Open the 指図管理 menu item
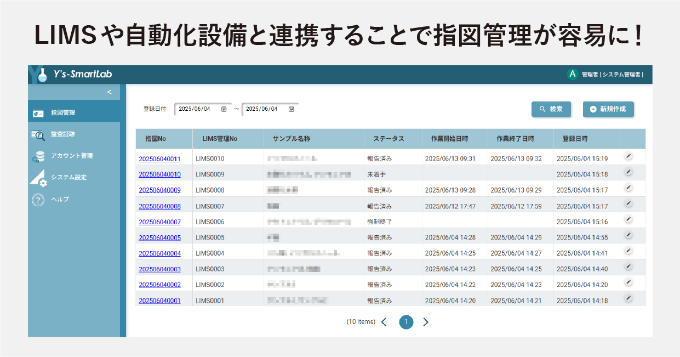The width and height of the screenshot is (680, 357). pyautogui.click(x=74, y=113)
